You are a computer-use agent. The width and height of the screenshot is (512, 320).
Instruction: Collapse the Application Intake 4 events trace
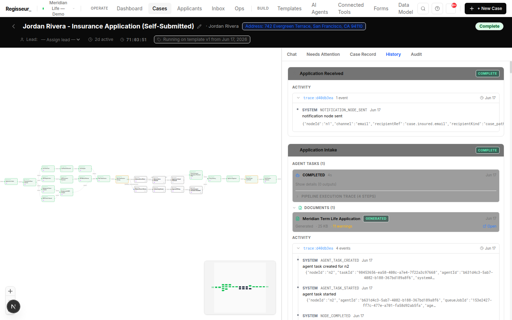pyautogui.click(x=298, y=248)
